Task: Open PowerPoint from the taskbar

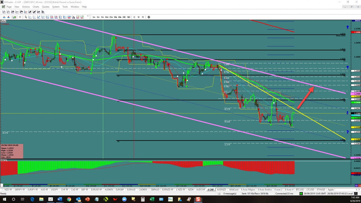Action: [x=88, y=199]
